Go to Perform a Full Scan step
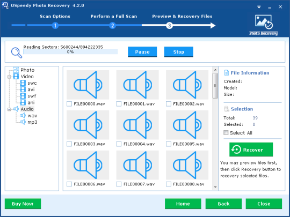This screenshot has width=290, height=217. [114, 16]
